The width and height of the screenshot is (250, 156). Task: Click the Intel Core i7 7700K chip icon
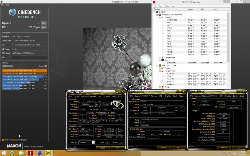tap(160, 65)
